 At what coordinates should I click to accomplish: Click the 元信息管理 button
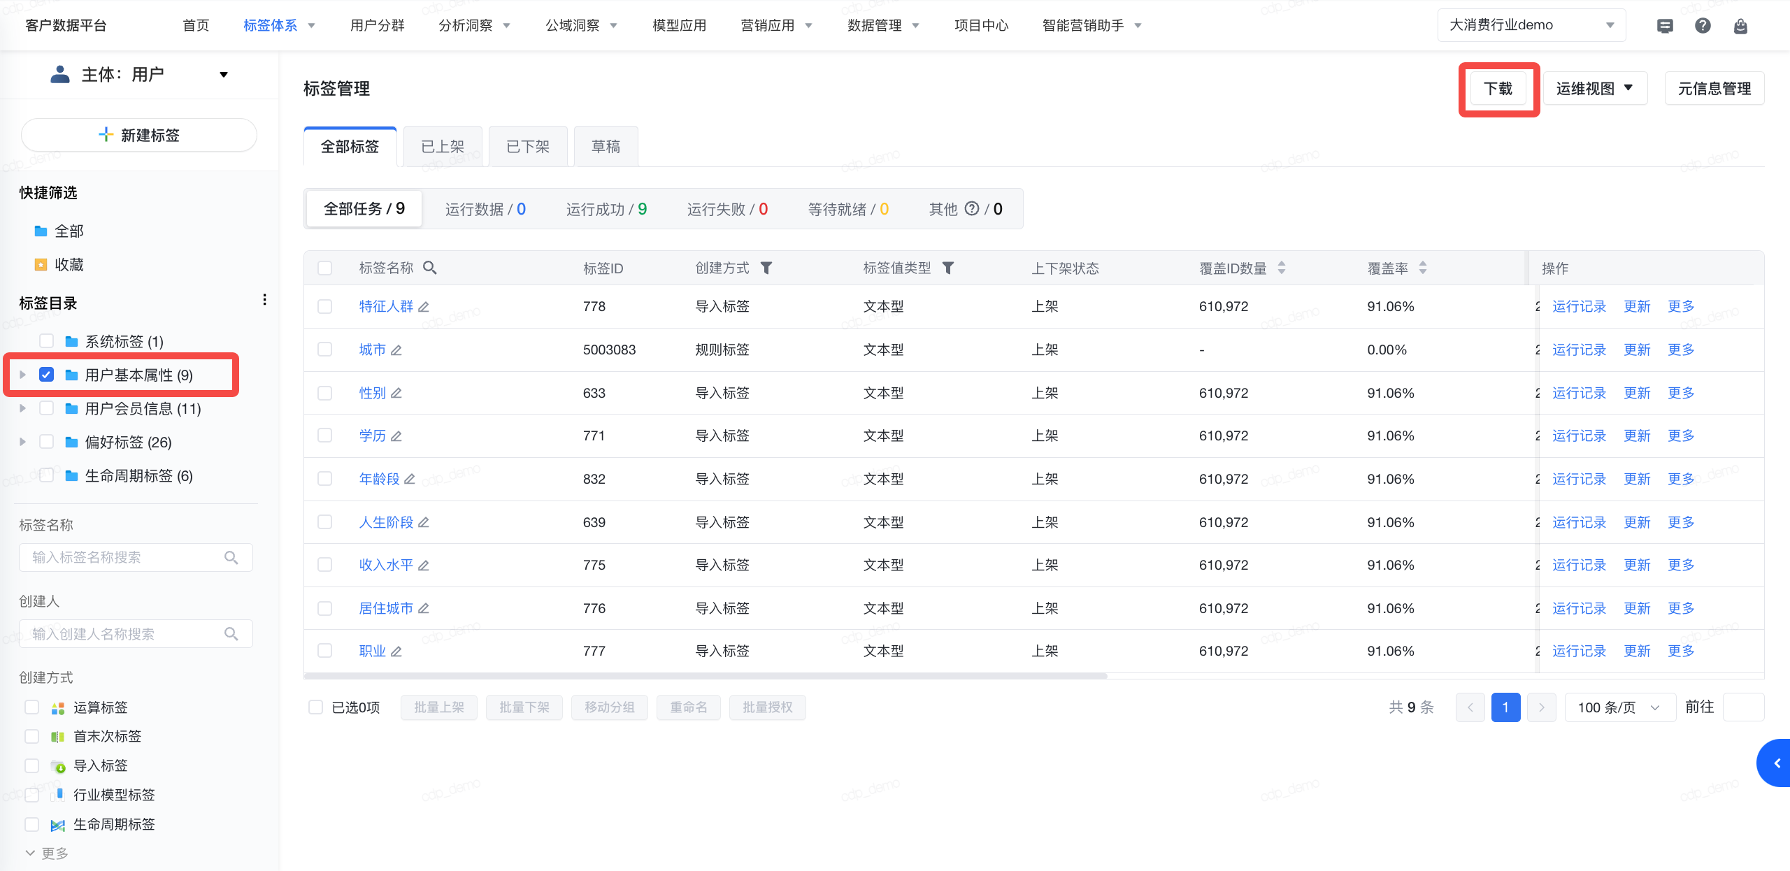[1714, 89]
